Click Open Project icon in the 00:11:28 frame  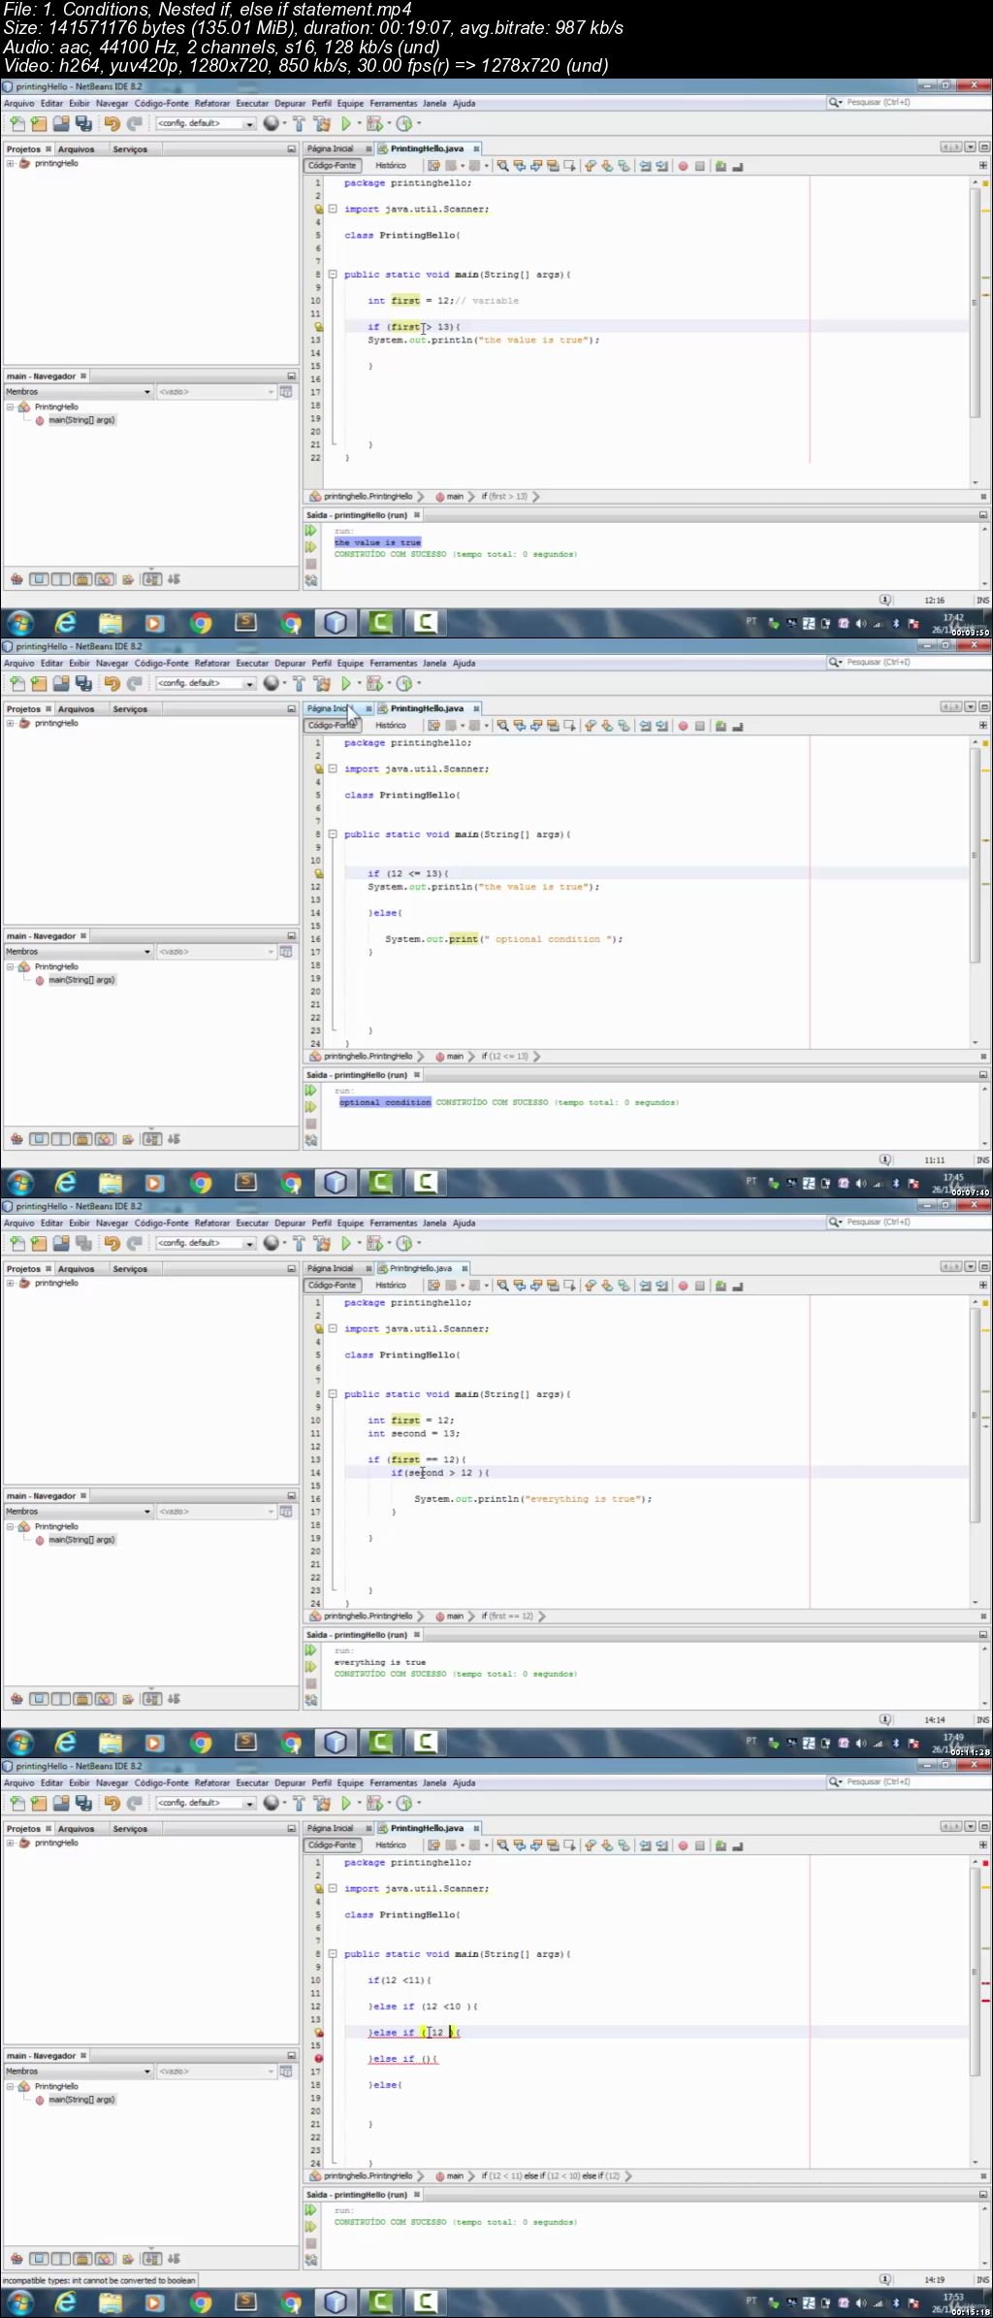coord(61,1243)
